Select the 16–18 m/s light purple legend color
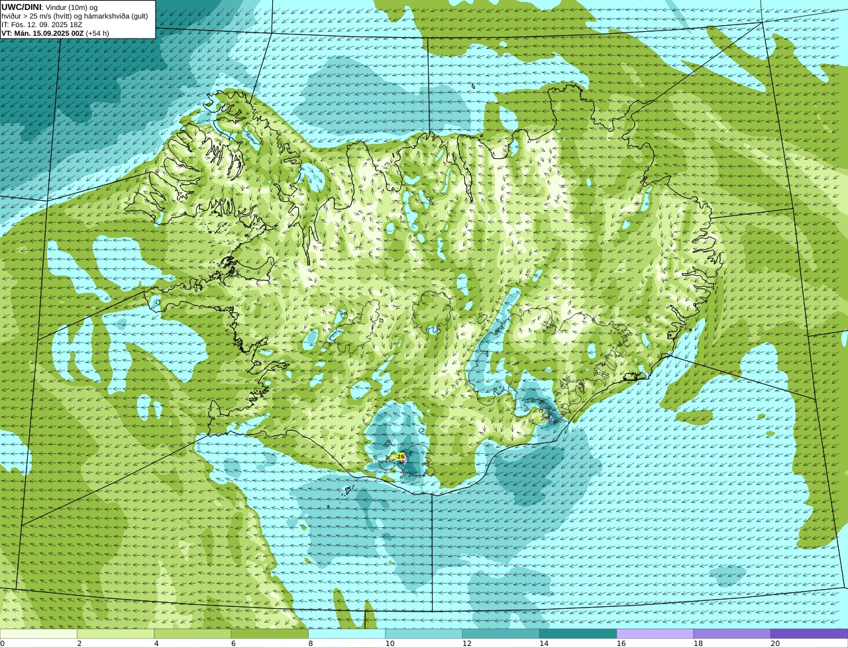Image resolution: width=848 pixels, height=648 pixels. click(655, 634)
